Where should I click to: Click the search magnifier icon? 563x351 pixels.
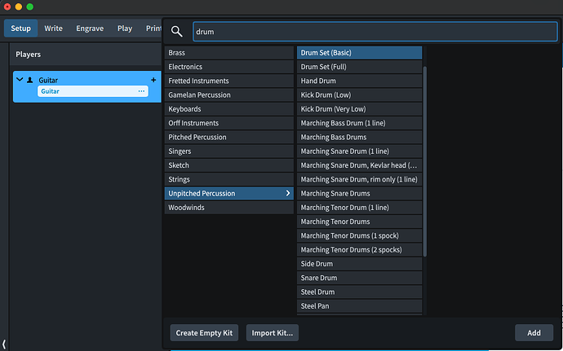pos(176,32)
